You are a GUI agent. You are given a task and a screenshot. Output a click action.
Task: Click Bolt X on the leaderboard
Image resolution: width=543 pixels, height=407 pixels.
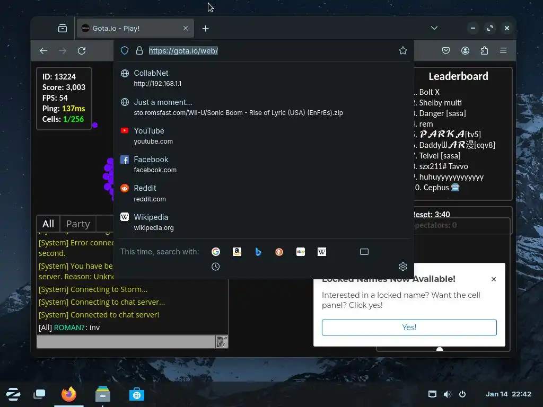pyautogui.click(x=429, y=92)
